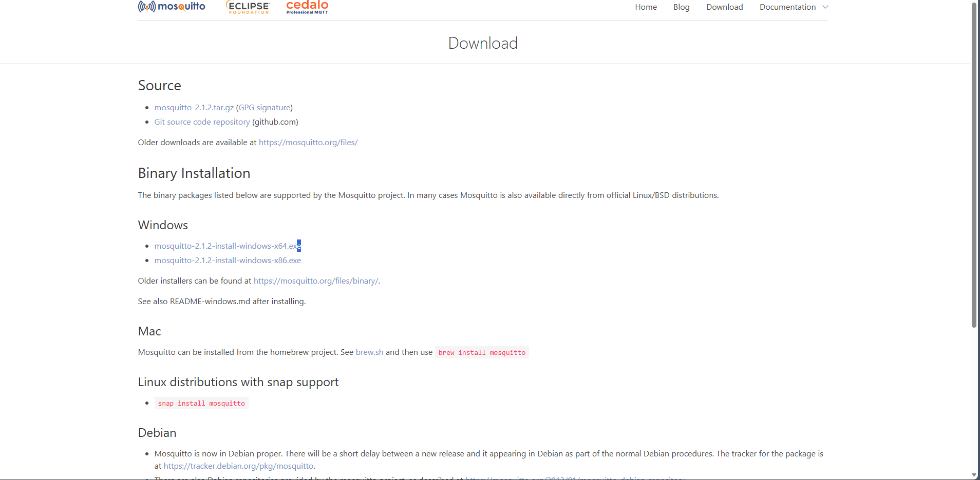Open the GPG signature link

click(x=265, y=108)
